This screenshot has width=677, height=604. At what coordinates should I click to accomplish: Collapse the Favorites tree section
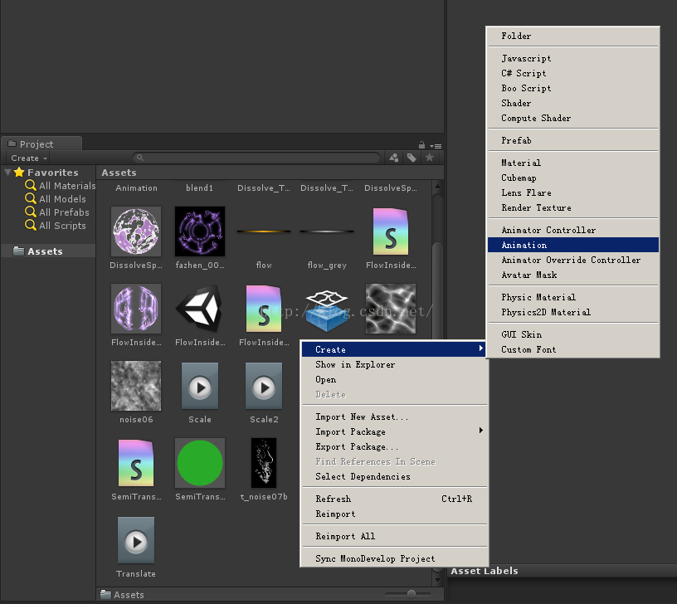(7, 173)
